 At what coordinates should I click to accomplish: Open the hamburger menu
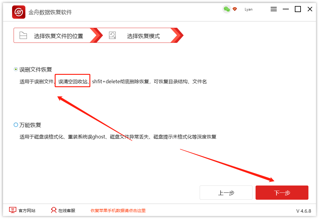(x=274, y=9)
